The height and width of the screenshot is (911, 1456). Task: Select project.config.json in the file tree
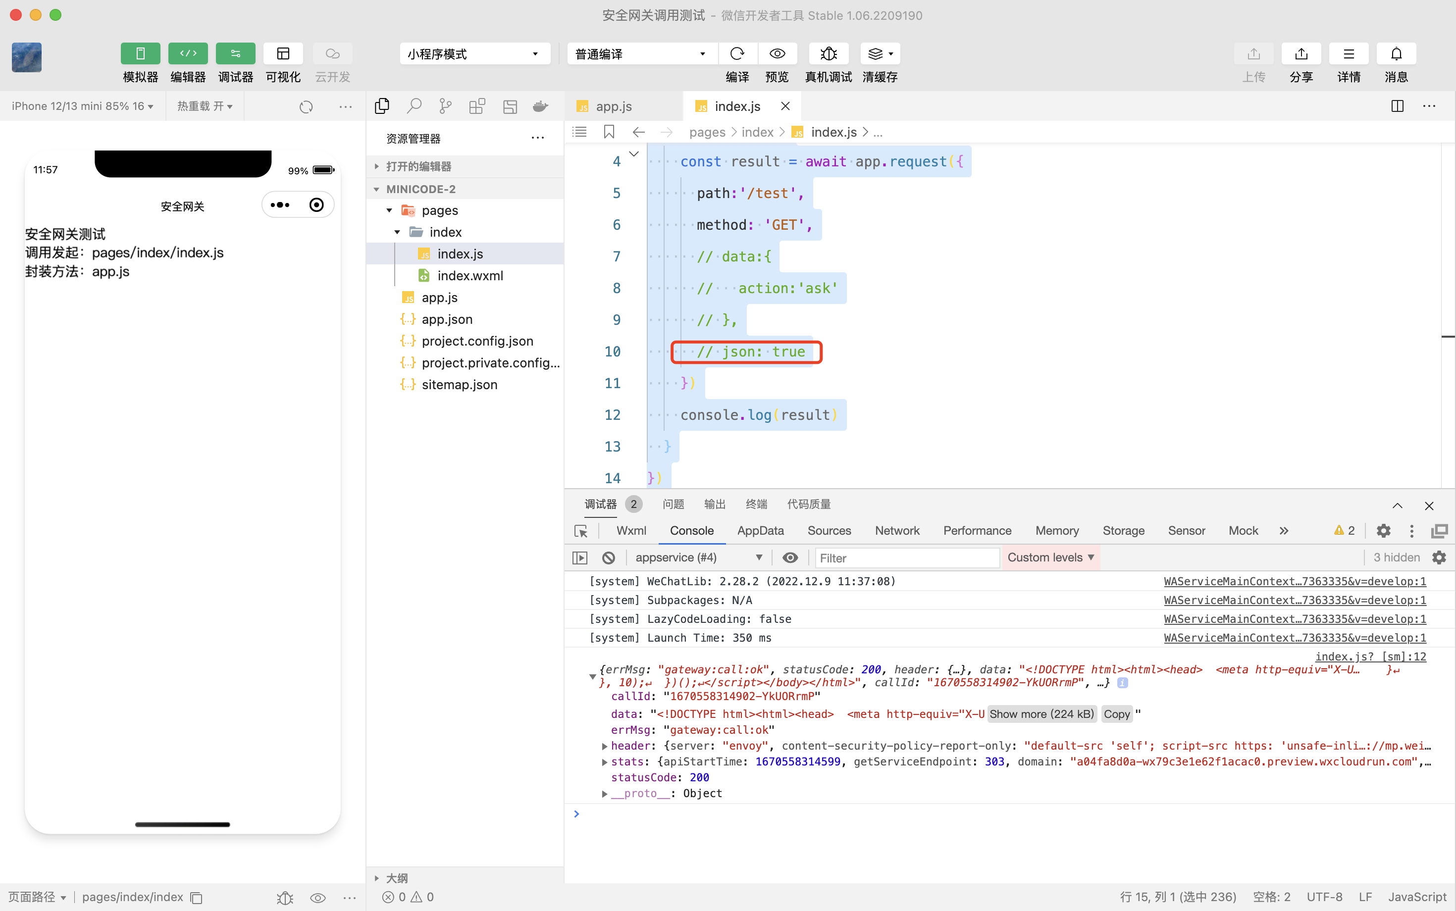[x=477, y=341]
